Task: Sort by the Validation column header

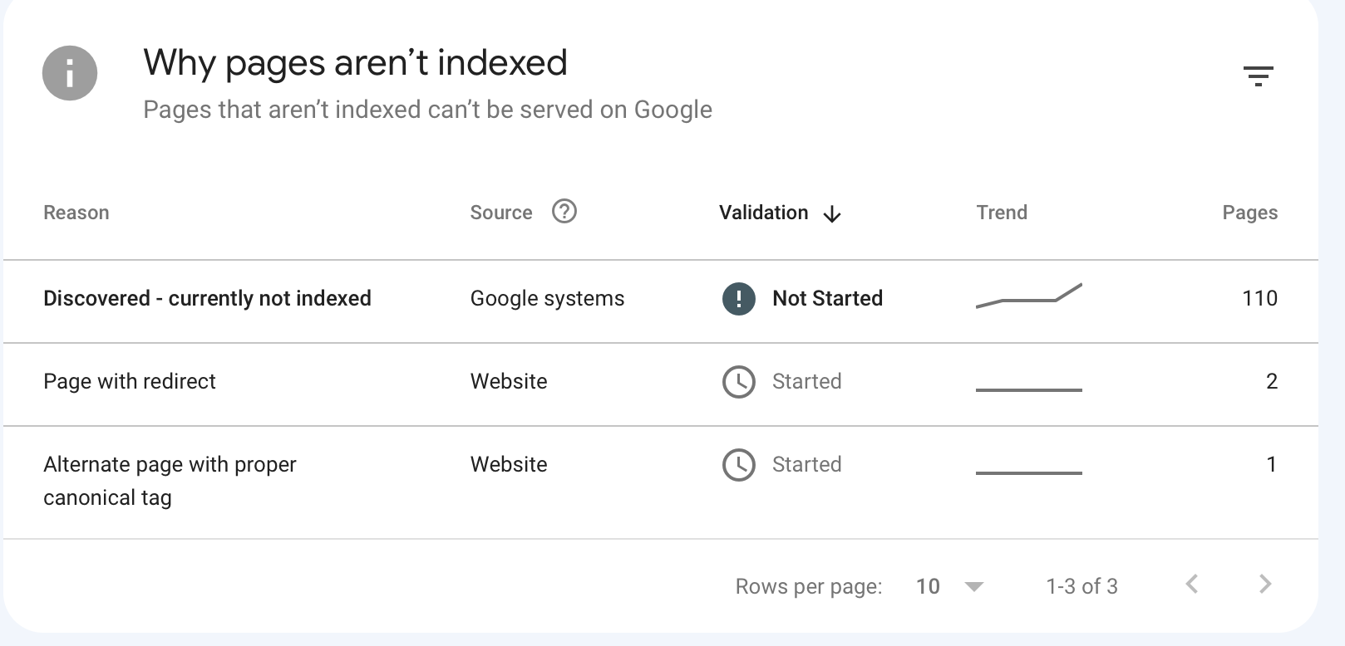Action: click(763, 213)
